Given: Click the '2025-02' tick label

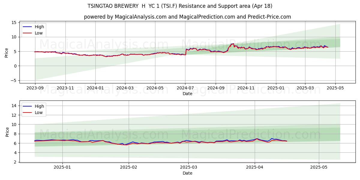Looking at the screenshot, I should point(129,167).
